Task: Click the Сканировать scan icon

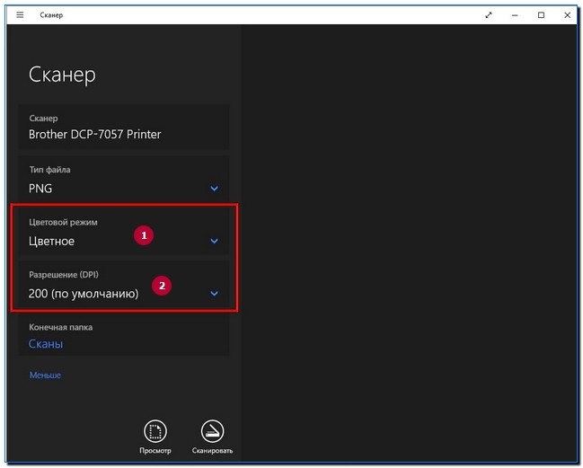Action: 212,430
